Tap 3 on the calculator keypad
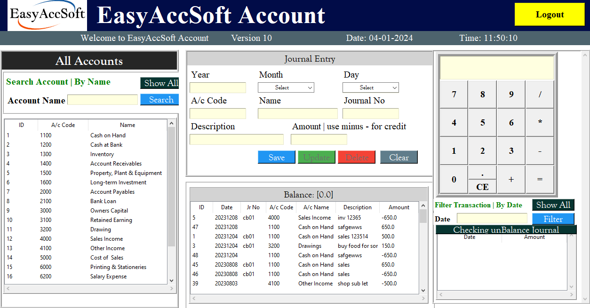 pyautogui.click(x=511, y=151)
